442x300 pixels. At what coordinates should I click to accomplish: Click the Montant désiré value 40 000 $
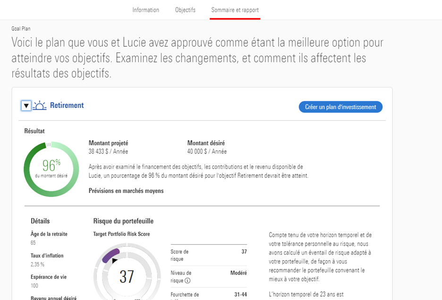pyautogui.click(x=207, y=151)
